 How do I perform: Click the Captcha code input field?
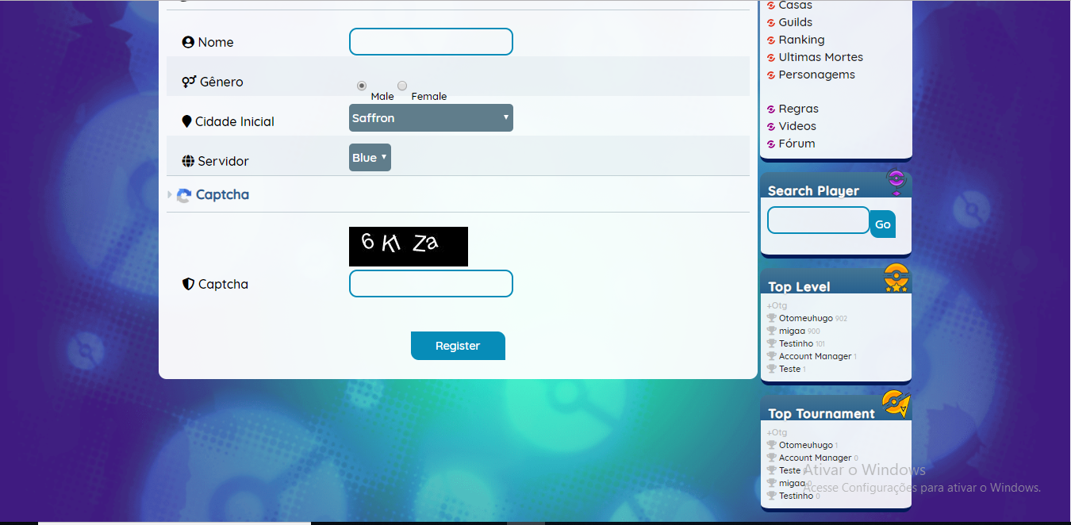[x=431, y=284]
